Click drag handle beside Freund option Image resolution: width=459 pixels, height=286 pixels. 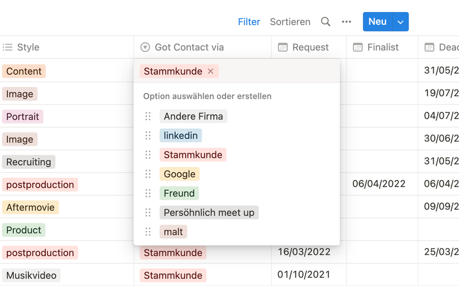tap(148, 193)
